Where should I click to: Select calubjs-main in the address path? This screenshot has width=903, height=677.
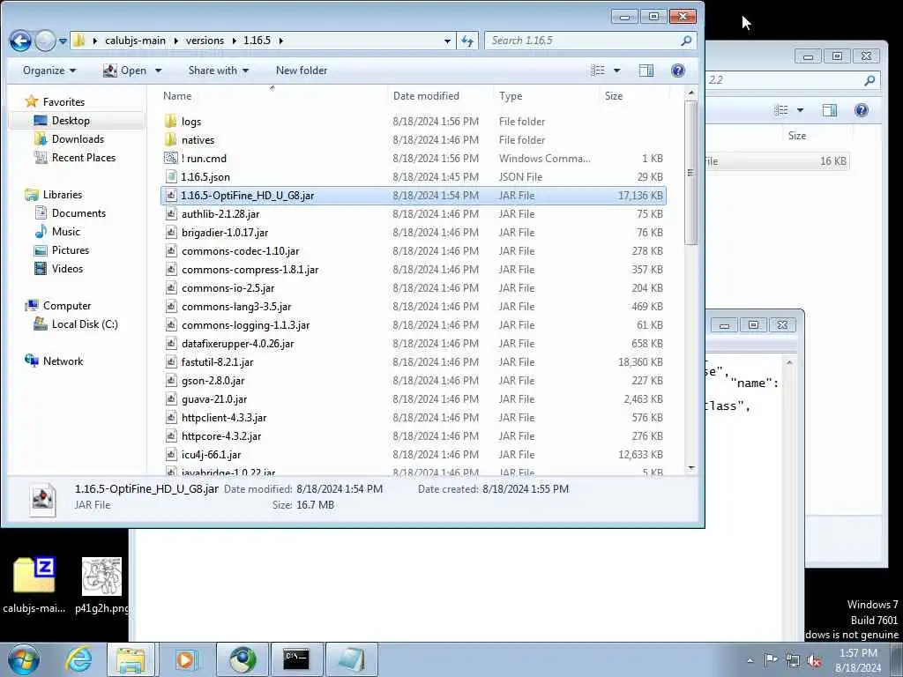pyautogui.click(x=135, y=41)
